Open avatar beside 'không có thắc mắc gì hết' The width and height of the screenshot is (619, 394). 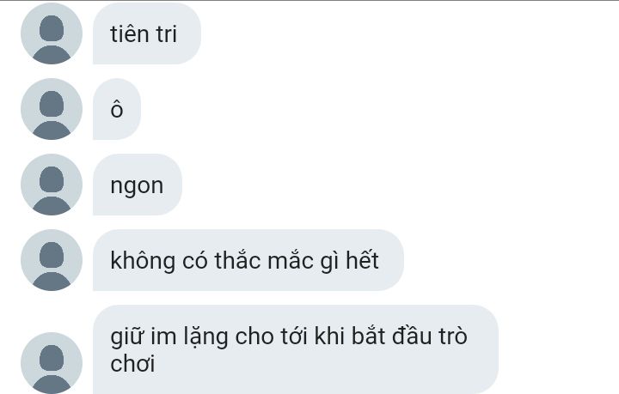click(x=52, y=260)
